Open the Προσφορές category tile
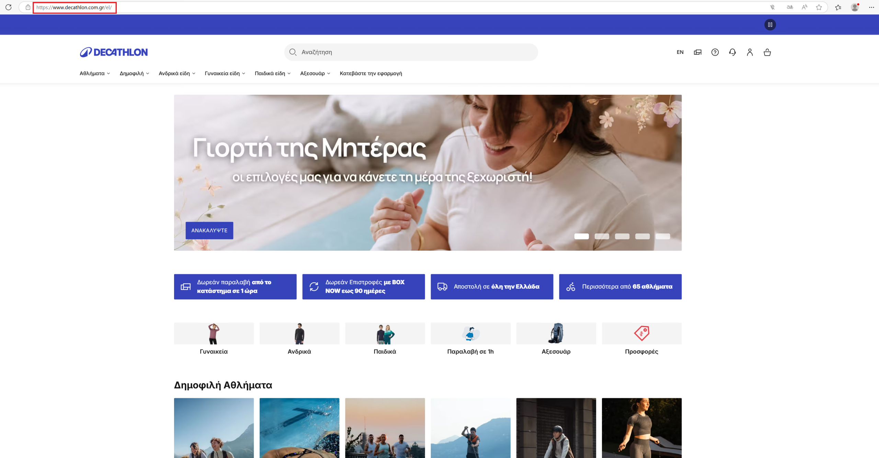 641,339
